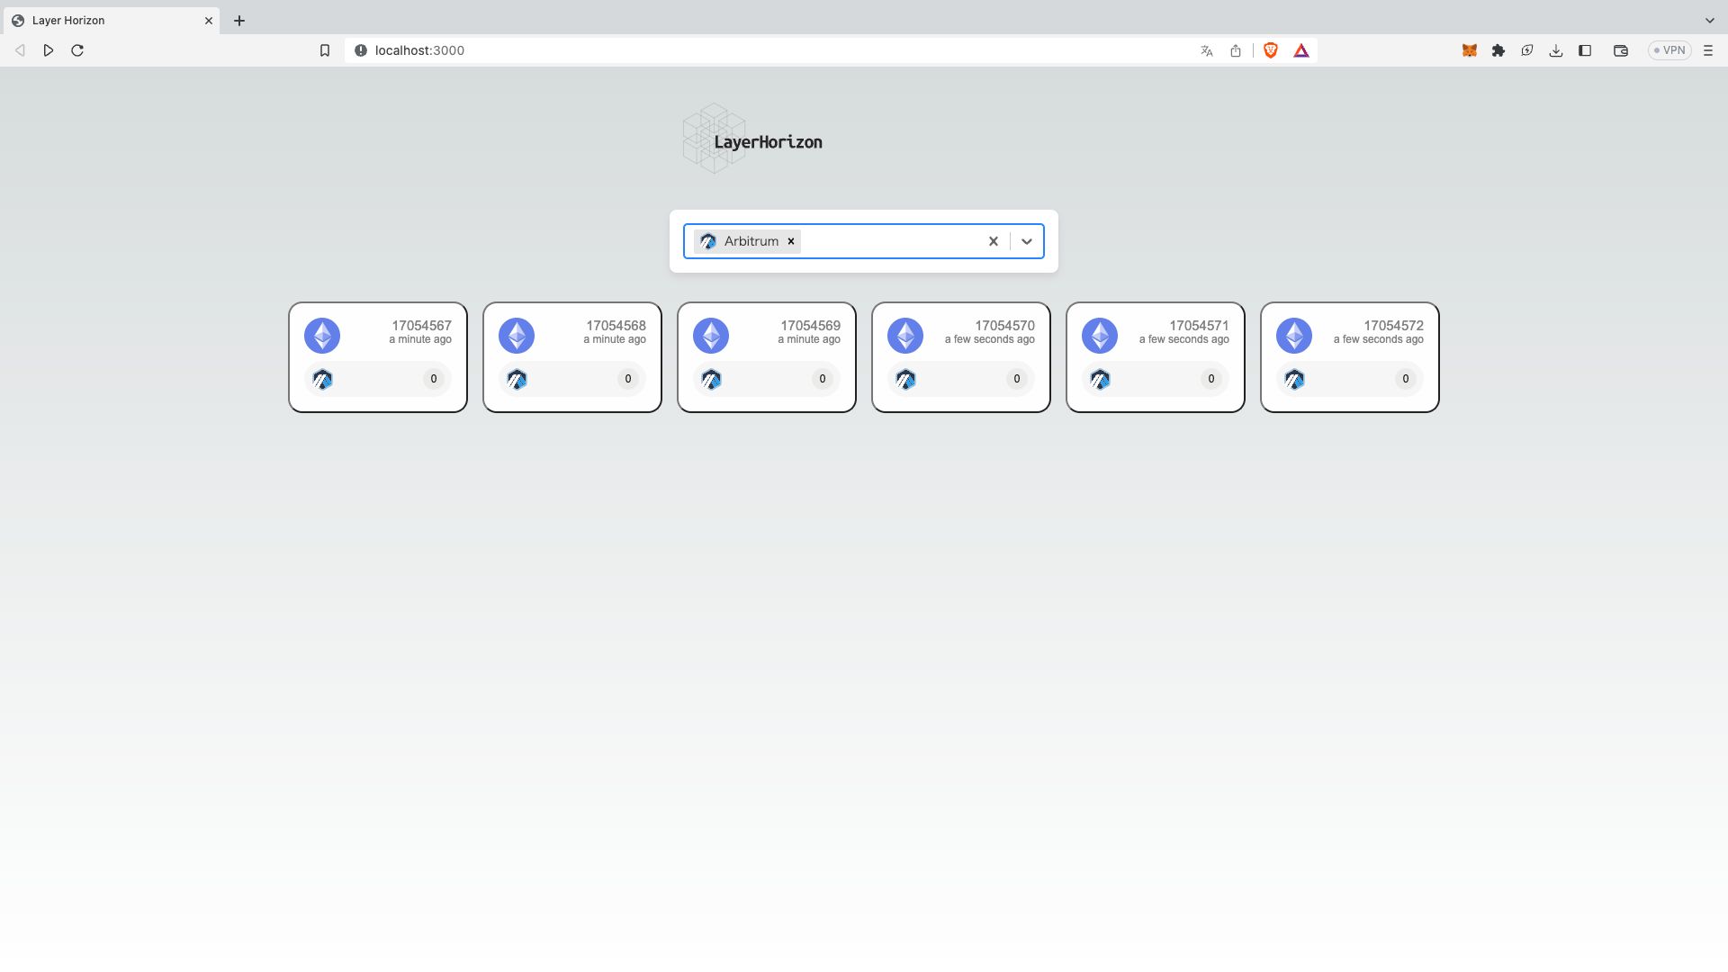Remove the Arbitrum chip from selector

click(791, 241)
